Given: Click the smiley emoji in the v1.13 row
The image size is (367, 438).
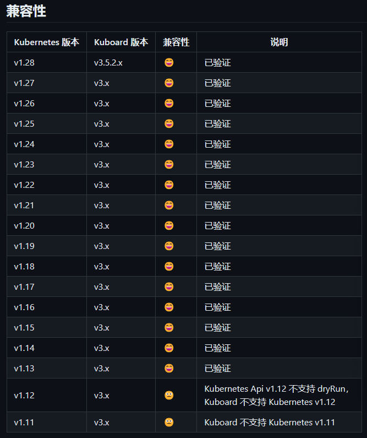Looking at the screenshot, I should coord(169,369).
